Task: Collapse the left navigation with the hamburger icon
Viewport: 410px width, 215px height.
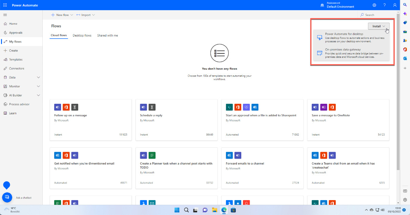Action: point(5,15)
